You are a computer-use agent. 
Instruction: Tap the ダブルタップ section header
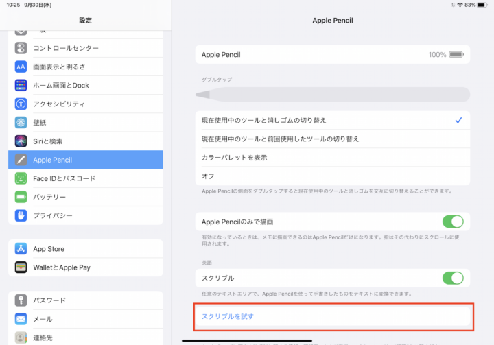[x=217, y=80]
